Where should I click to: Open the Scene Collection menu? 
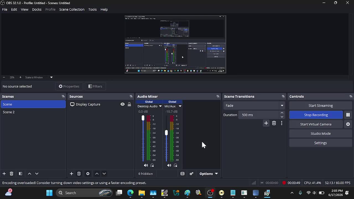72,9
